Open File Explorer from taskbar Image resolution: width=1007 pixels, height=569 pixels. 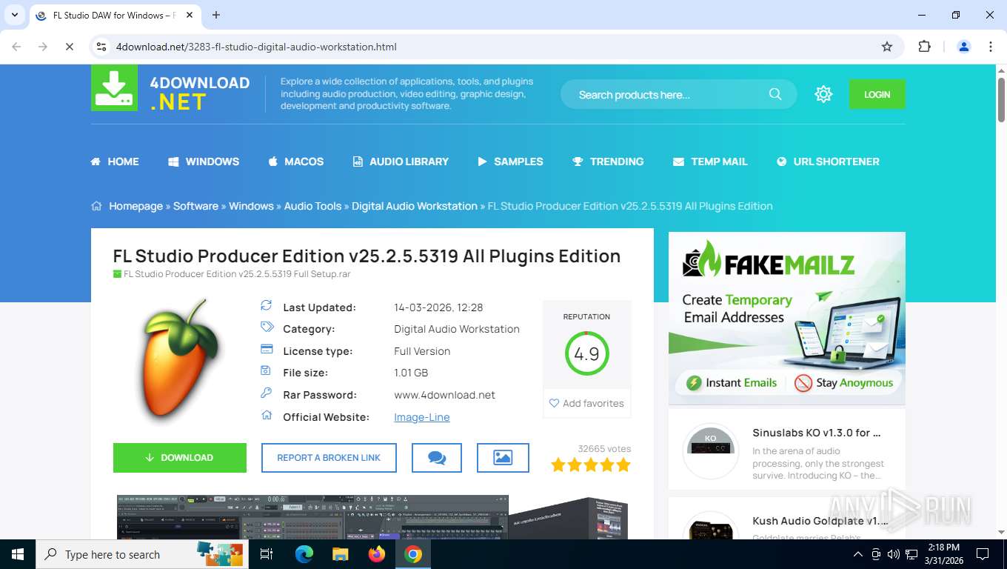click(x=340, y=554)
